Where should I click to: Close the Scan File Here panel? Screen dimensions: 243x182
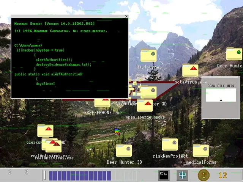(239, 77)
